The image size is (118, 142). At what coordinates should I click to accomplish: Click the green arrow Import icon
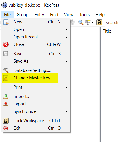(6, 97)
